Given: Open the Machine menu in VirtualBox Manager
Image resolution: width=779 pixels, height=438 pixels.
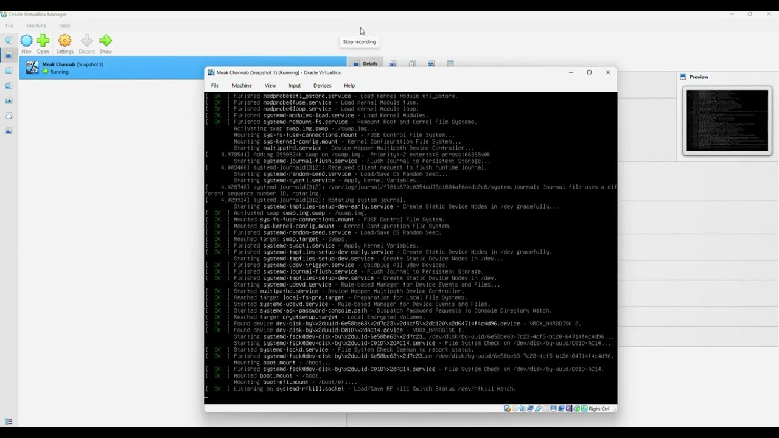Looking at the screenshot, I should pyautogui.click(x=36, y=26).
